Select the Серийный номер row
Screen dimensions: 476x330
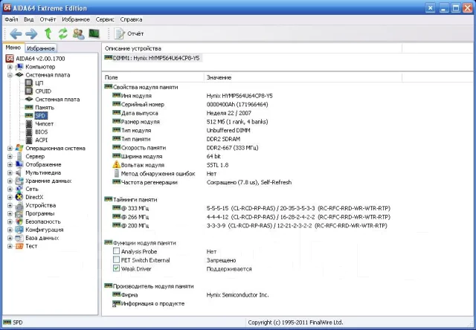[190, 104]
